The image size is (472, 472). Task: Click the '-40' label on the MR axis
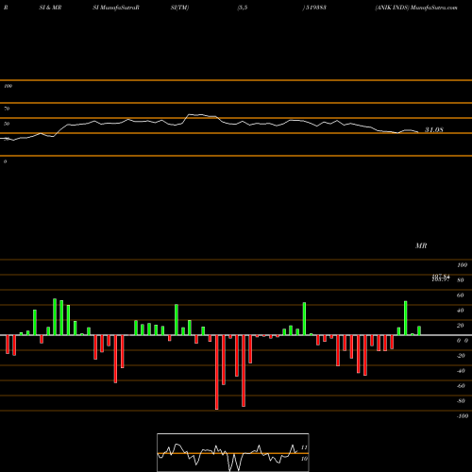click(x=461, y=371)
